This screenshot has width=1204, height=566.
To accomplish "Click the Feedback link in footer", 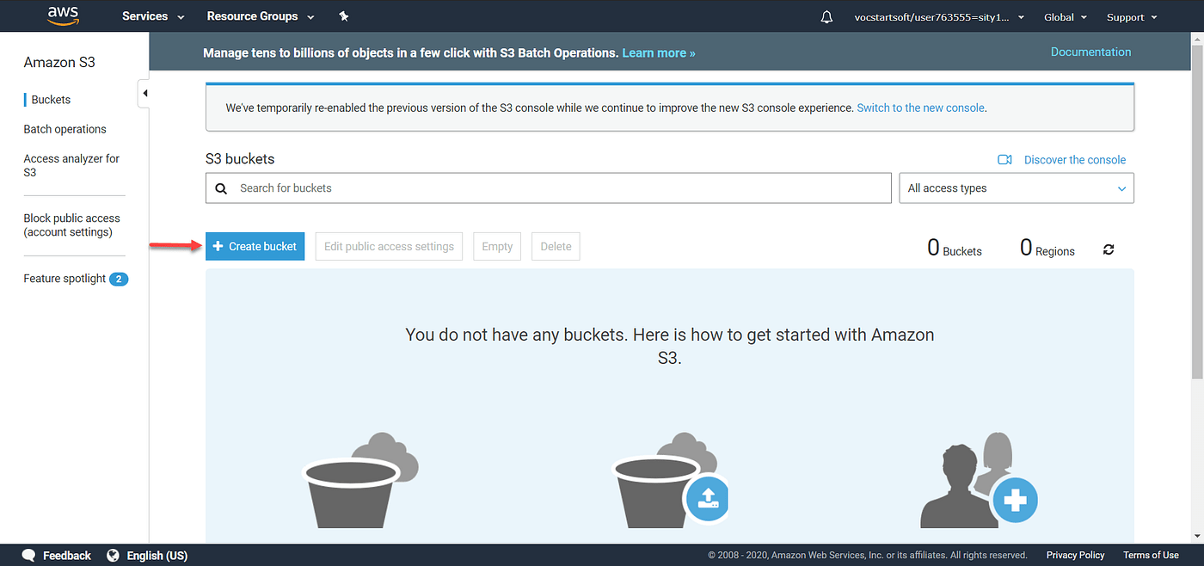I will click(66, 556).
